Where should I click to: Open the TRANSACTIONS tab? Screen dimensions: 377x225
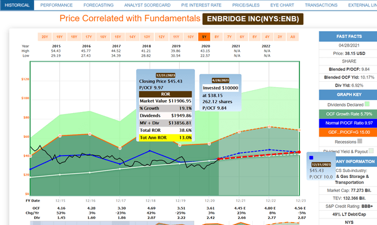[x=321, y=5]
